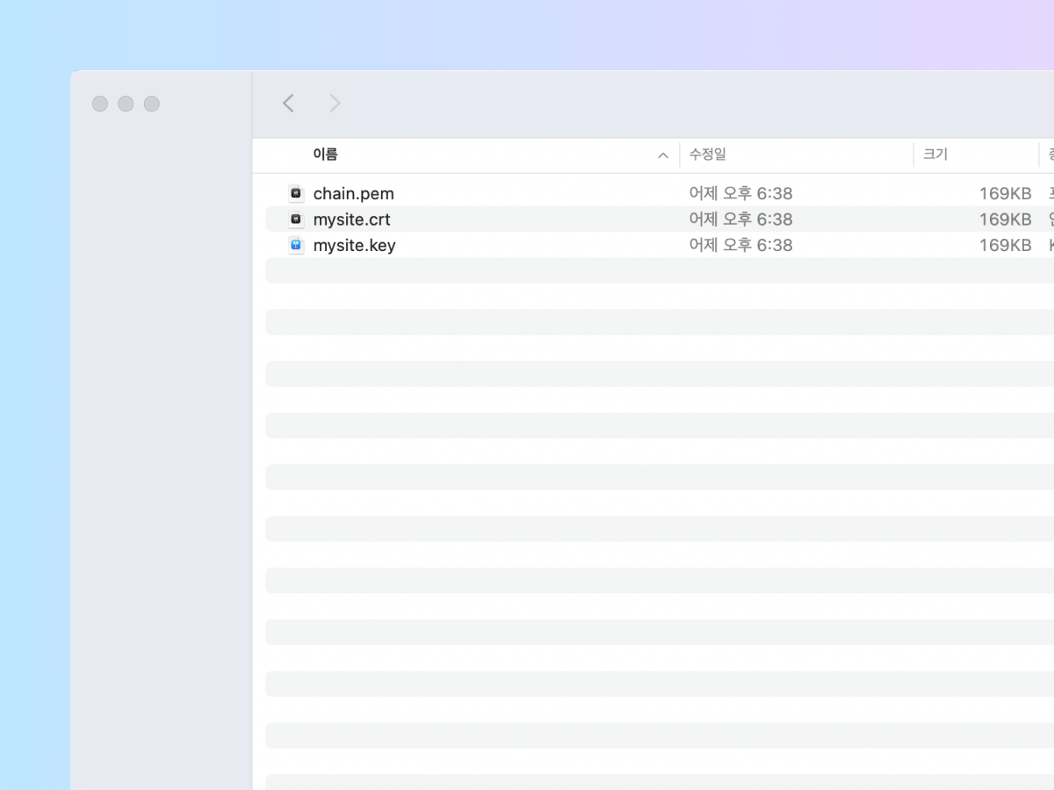Image resolution: width=1054 pixels, height=790 pixels.
Task: Click the mysite.crt file icon
Action: point(296,219)
